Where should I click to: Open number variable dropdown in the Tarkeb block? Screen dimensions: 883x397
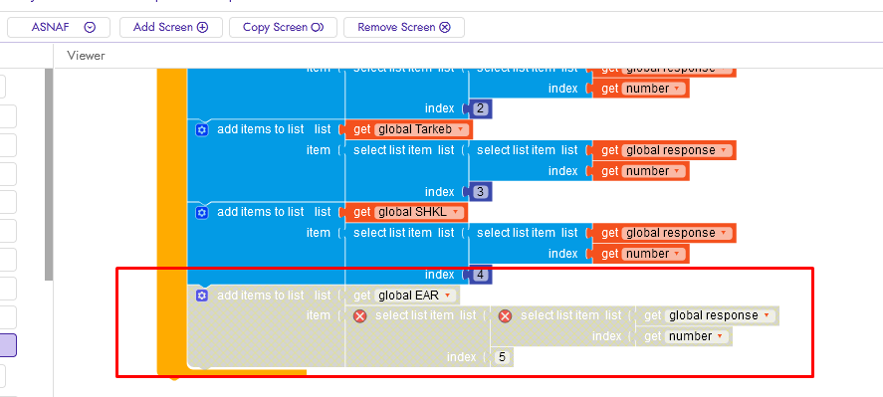(x=654, y=171)
